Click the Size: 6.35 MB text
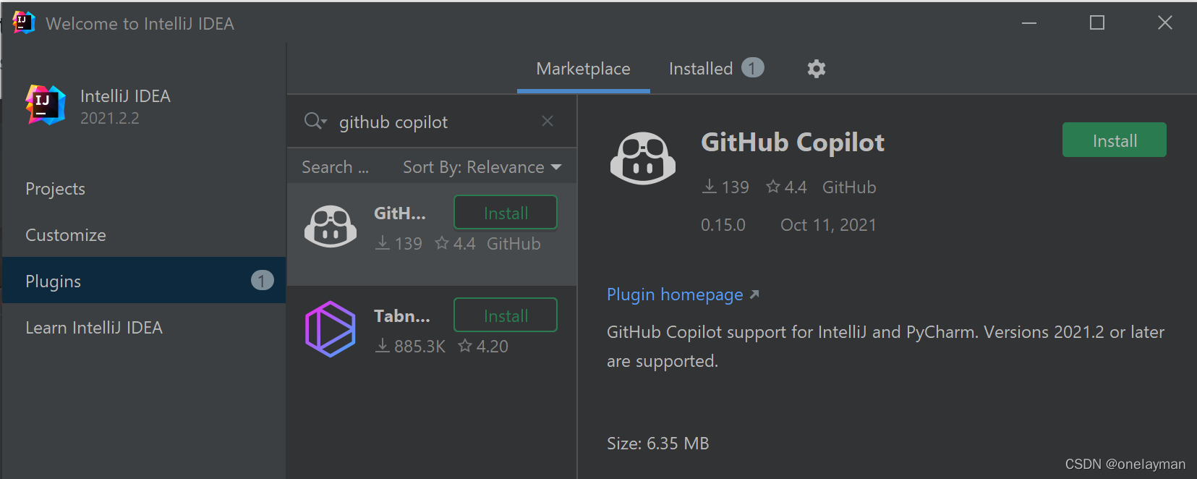The height and width of the screenshot is (479, 1197). click(657, 444)
